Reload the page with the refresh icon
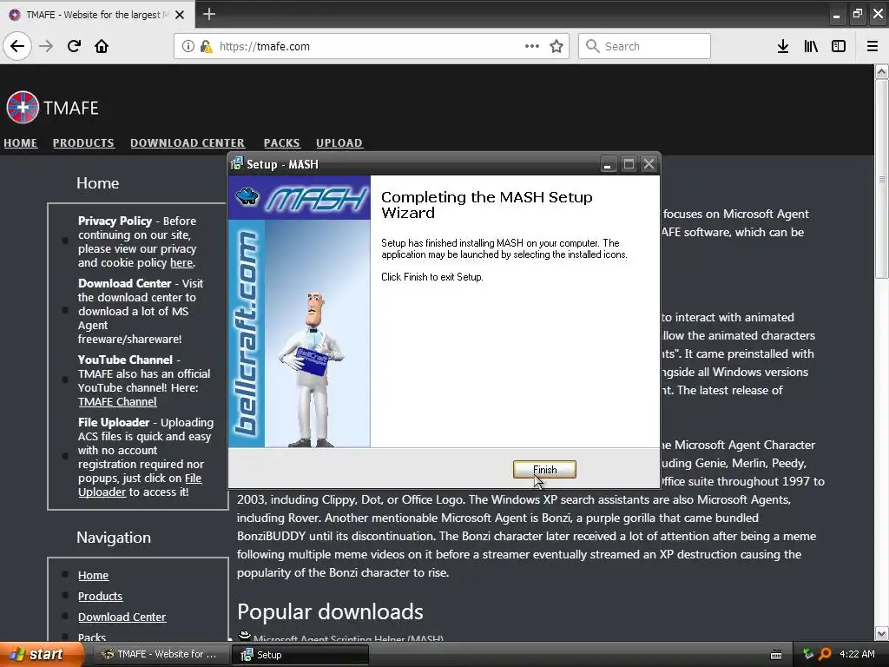Screen dimensions: 889x667 click(x=74, y=46)
